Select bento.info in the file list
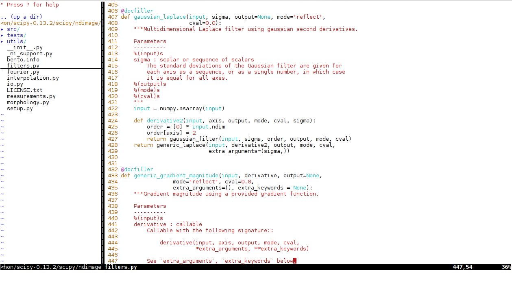Screen dimensions: 512x281 (x=23, y=60)
